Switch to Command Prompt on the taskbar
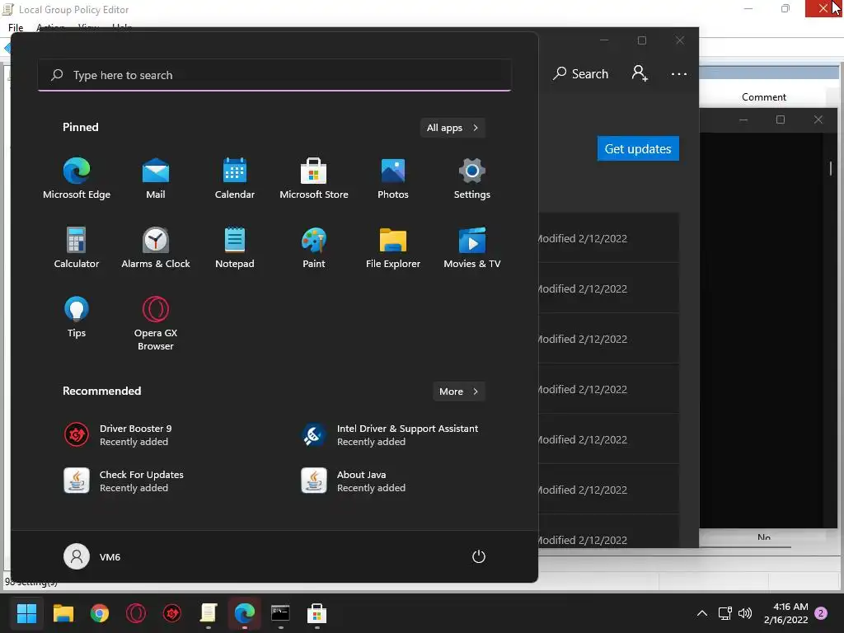The height and width of the screenshot is (633, 844). 280,613
